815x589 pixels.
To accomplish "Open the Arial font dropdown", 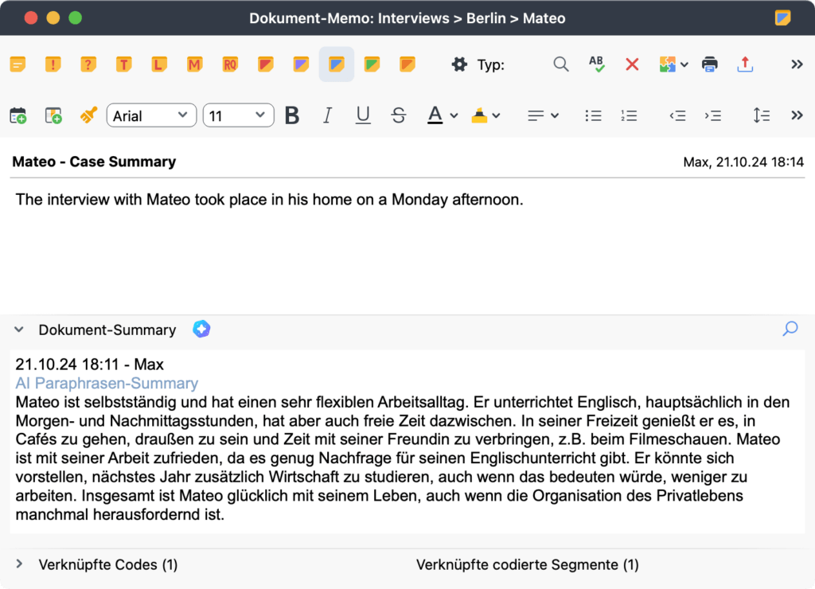I will [x=151, y=115].
